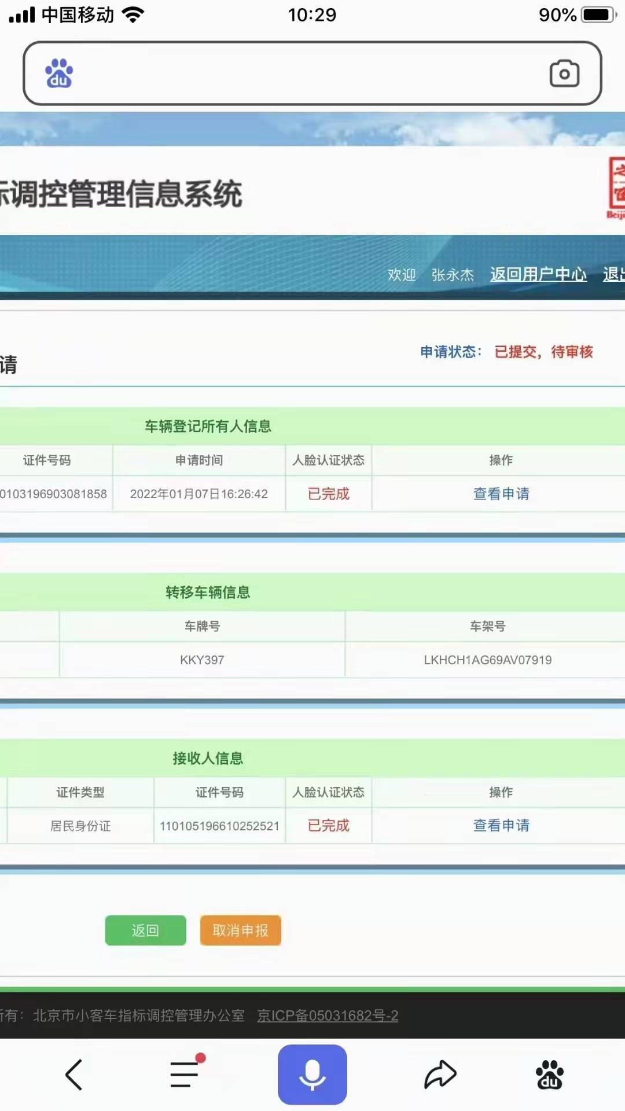Click the orange 取消申报 button
The height and width of the screenshot is (1111, 625).
click(x=241, y=930)
